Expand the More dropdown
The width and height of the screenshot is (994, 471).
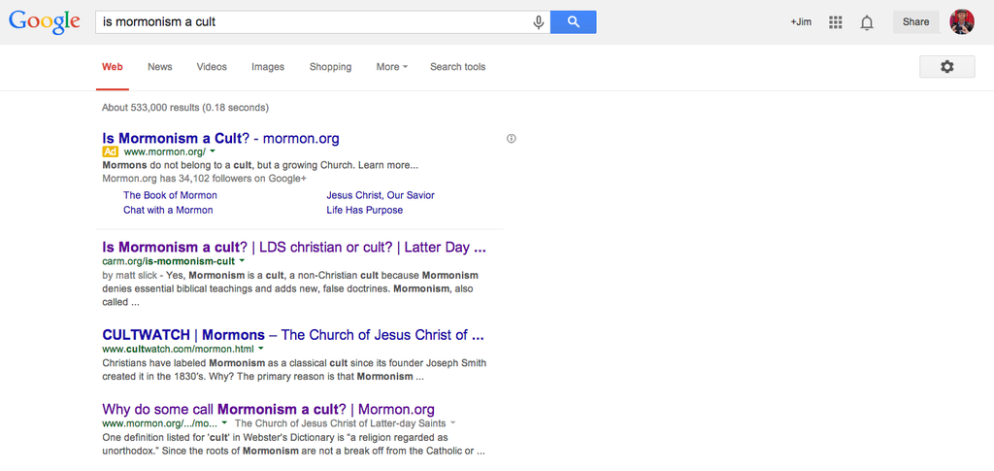[x=392, y=67]
